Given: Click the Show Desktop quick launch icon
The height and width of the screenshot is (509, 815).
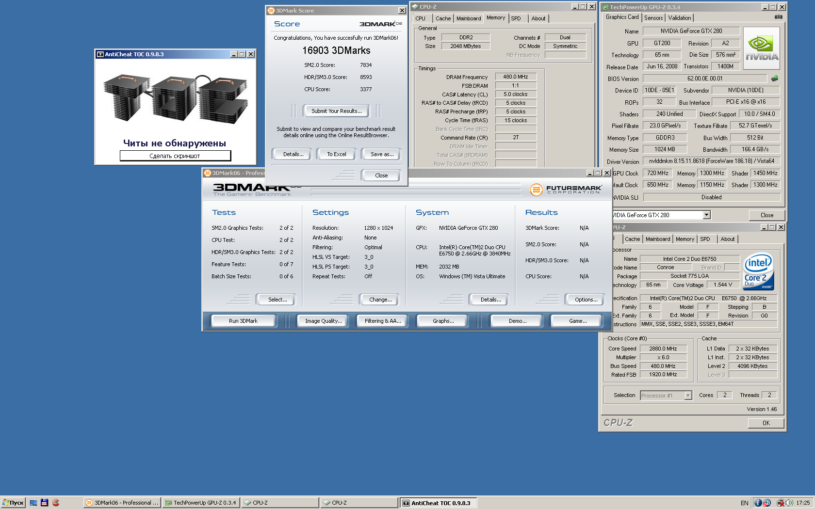Looking at the screenshot, I should click(x=33, y=503).
